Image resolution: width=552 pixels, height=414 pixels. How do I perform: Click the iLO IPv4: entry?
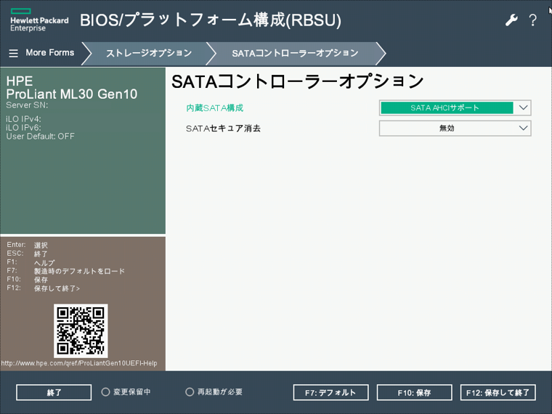[23, 119]
